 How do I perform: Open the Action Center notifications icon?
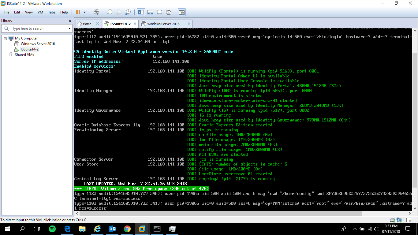click(408, 229)
